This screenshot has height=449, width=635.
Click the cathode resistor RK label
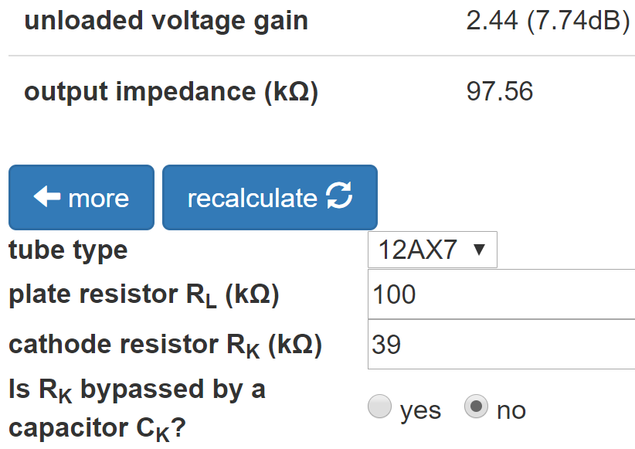click(165, 345)
